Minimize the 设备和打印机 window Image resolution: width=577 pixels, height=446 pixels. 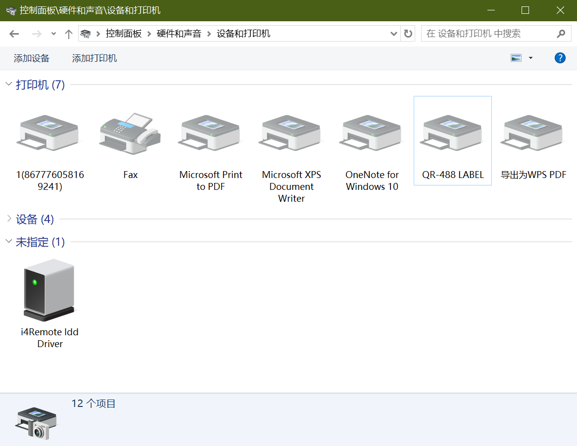pos(491,10)
